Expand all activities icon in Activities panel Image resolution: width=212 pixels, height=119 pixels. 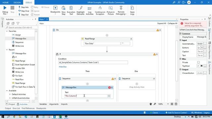click(8, 23)
